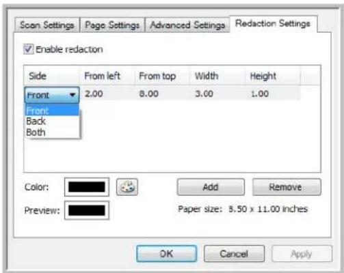
Task: Click the greyed Apply button
Action: [x=302, y=254]
